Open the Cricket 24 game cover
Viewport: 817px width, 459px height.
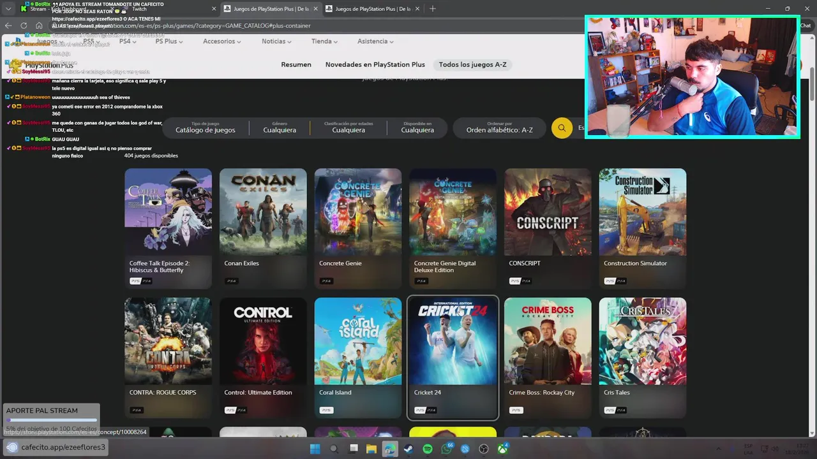[x=453, y=341]
